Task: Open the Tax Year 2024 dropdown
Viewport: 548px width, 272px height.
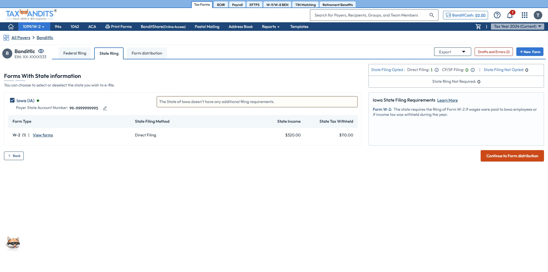Action: 517,27
